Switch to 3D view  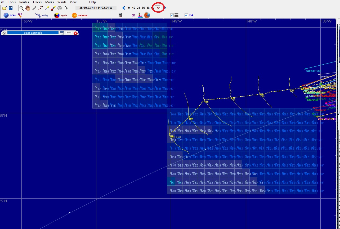coord(133,15)
